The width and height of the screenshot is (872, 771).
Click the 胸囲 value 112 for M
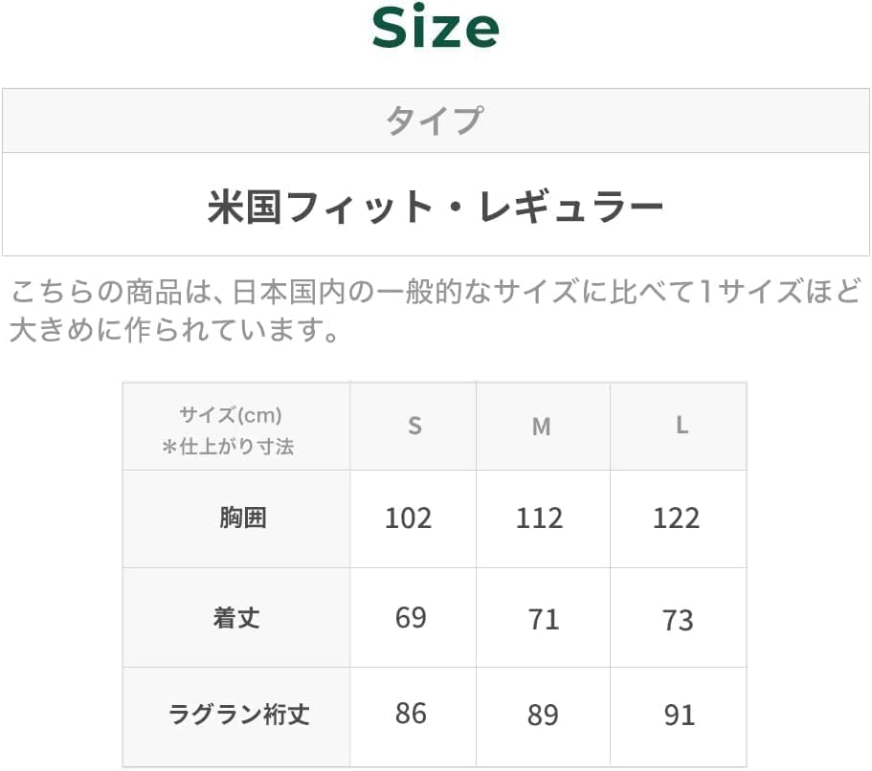coord(540,518)
